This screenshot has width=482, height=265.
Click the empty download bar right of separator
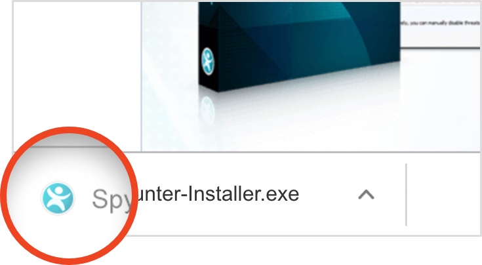(x=444, y=195)
